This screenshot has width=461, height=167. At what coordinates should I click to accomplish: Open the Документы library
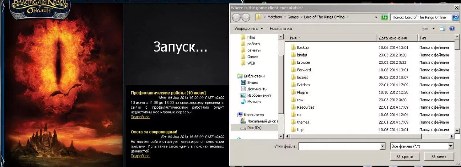(x=254, y=89)
